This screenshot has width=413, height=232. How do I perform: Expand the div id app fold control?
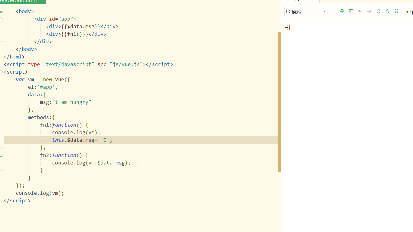point(1,19)
